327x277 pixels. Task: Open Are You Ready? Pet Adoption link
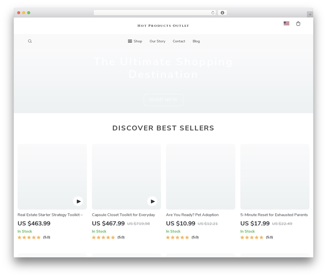pos(192,215)
